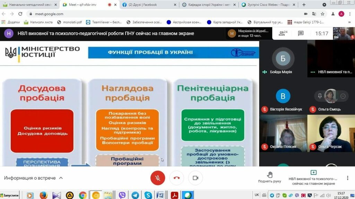
Task: Expand Информация о встрече meeting details
Action: pyautogui.click(x=34, y=178)
